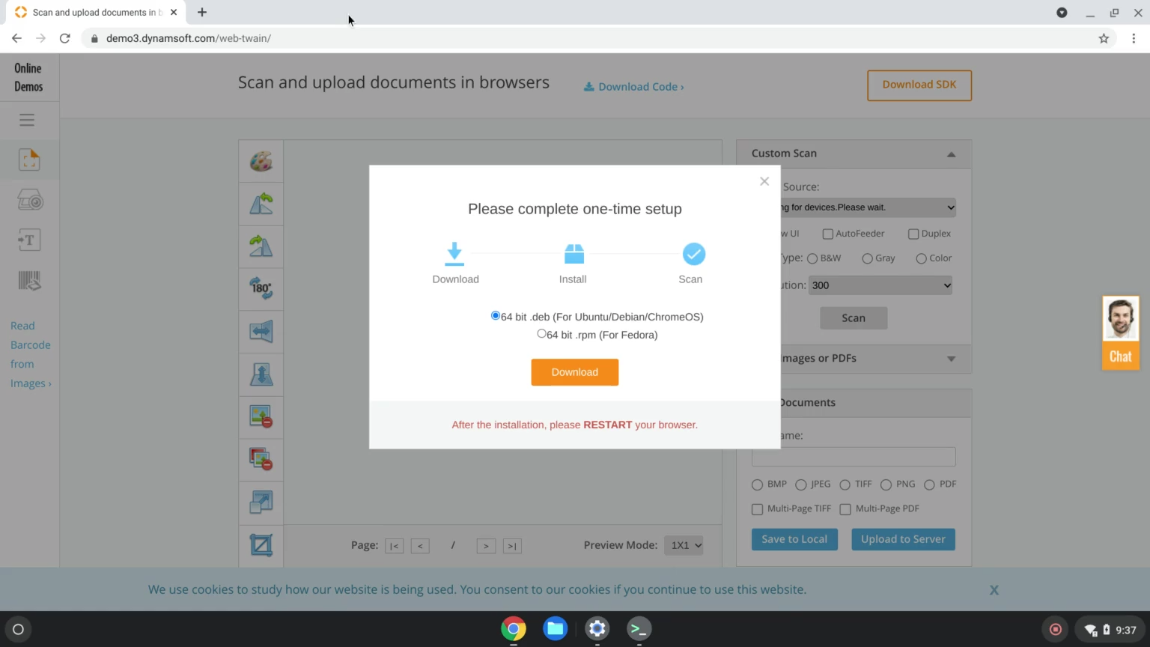Tick Multi-Page PDF checkbox

(x=845, y=509)
